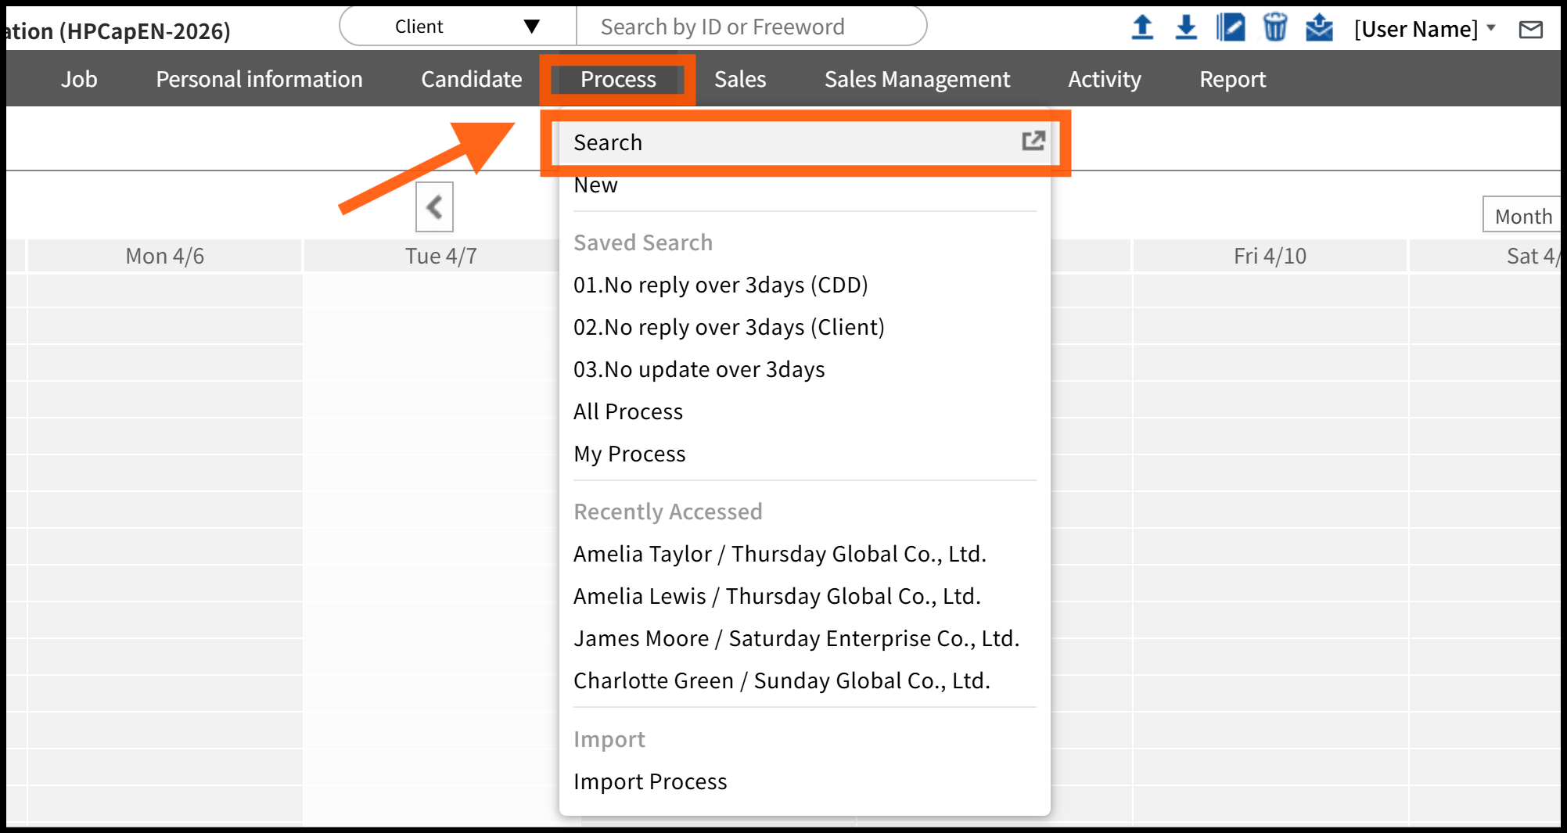The width and height of the screenshot is (1567, 833).
Task: Click the download arrow icon in header
Action: 1186,28
